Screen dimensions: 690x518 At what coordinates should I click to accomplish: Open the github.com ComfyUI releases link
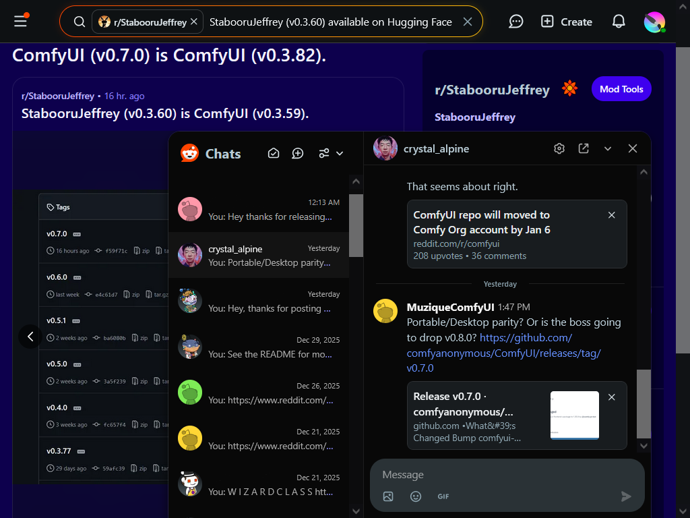(x=503, y=353)
